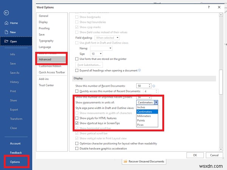
Task: Open Account in backstage sidebar
Action: click(x=15, y=143)
